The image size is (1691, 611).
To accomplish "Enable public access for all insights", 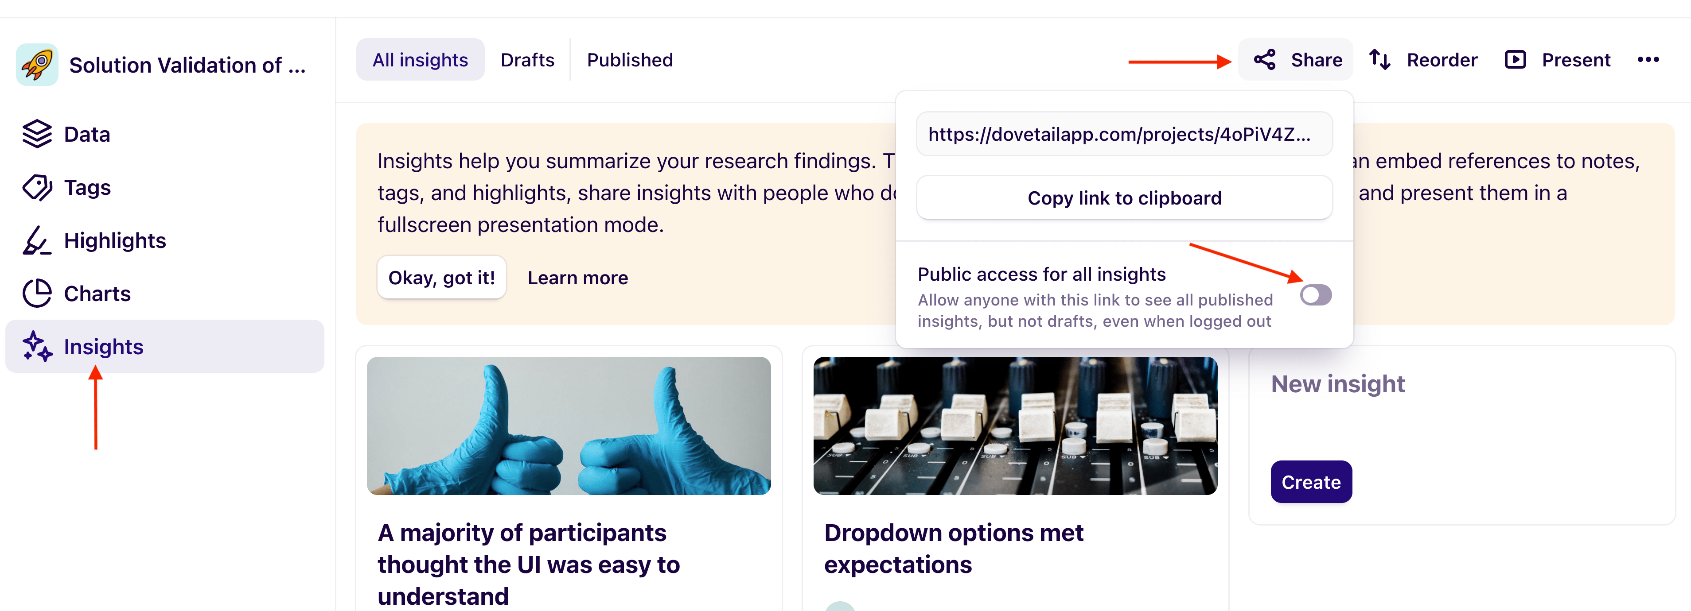I will click(1316, 295).
